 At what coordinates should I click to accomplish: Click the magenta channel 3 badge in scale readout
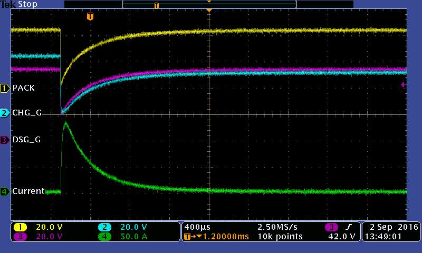(20, 237)
